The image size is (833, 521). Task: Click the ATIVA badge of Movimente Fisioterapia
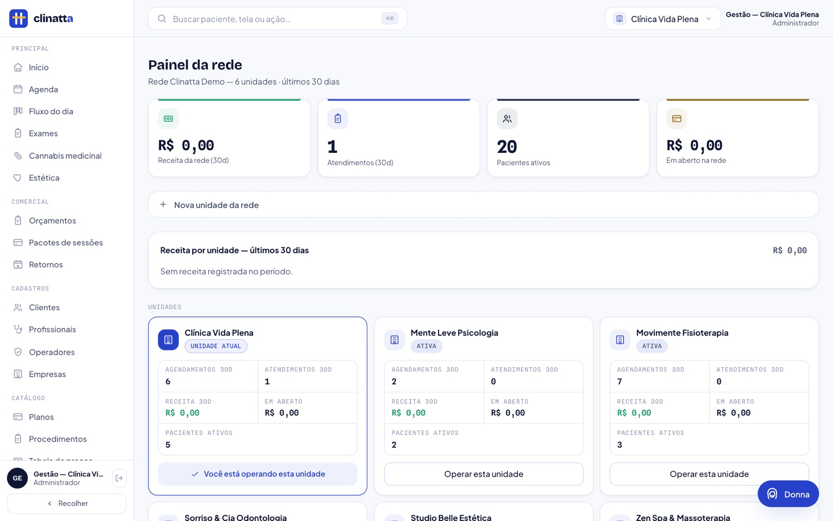[x=652, y=346]
